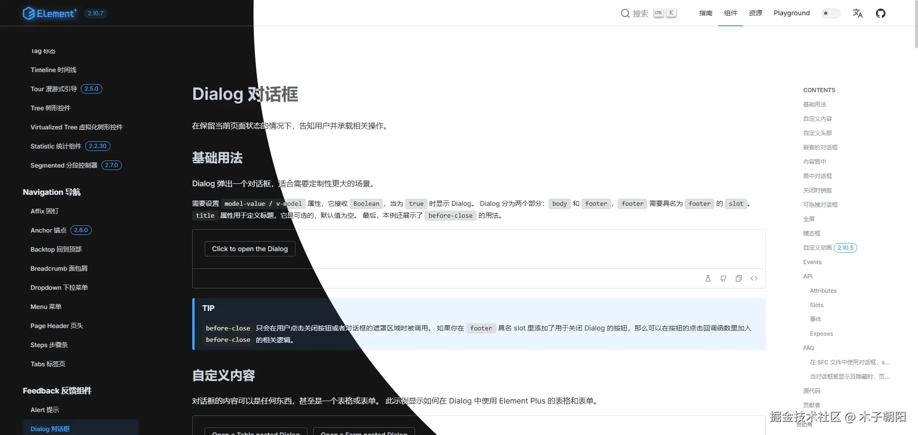The height and width of the screenshot is (435, 918).
Task: Copy the demo code icon
Action: tap(739, 278)
